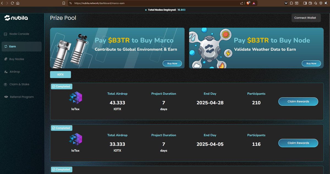Click Buy Now on Node banner

(x=311, y=63)
